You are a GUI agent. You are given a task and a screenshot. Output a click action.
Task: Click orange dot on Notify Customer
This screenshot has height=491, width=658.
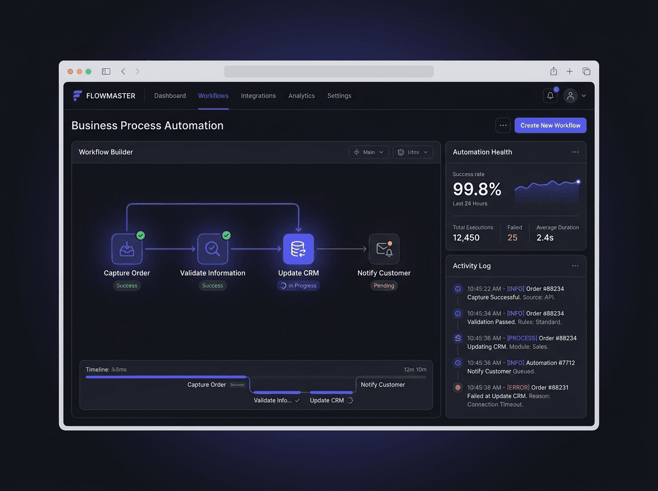(390, 243)
